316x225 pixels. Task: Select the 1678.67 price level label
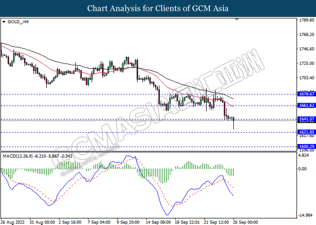(x=307, y=94)
